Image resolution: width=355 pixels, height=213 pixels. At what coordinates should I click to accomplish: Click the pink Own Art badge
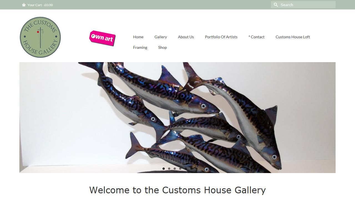(102, 38)
